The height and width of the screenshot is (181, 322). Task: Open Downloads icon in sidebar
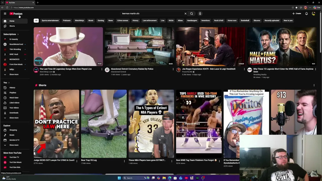(5, 113)
